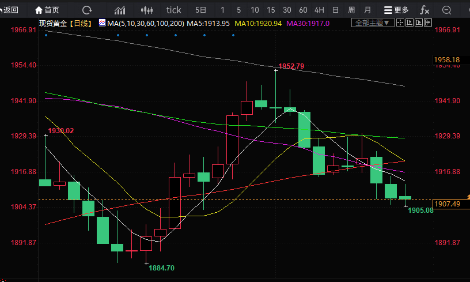The width and height of the screenshot is (470, 282).
Task: Click the play-style icon after 全部主题
Action: pos(418,22)
